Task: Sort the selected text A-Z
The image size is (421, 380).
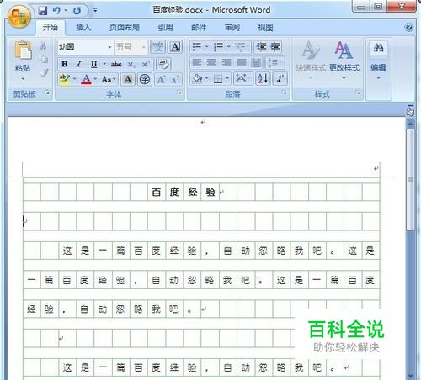Action: coord(264,78)
